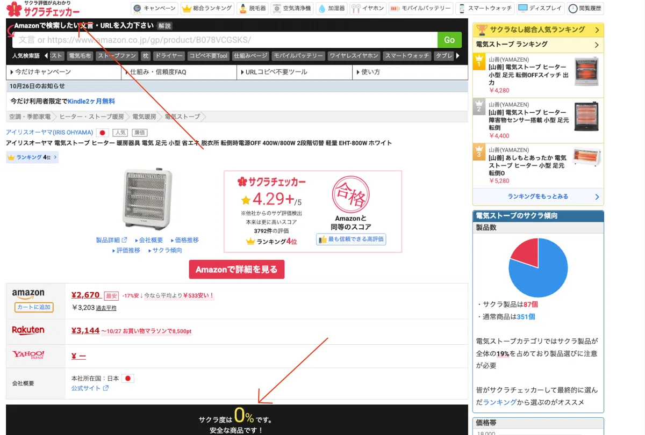
Task: Click the red Amazonで詳細を見る button
Action: coord(236,270)
